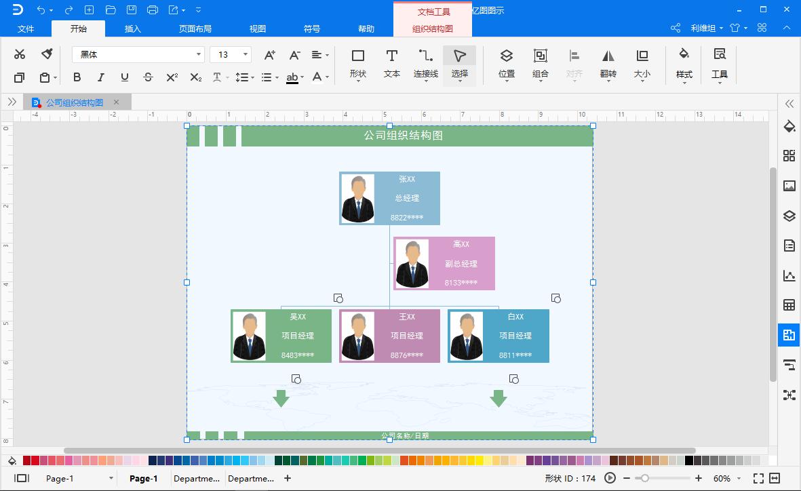This screenshot has width=801, height=491.
Task: Switch to the 符号 symbols tab
Action: point(311,28)
